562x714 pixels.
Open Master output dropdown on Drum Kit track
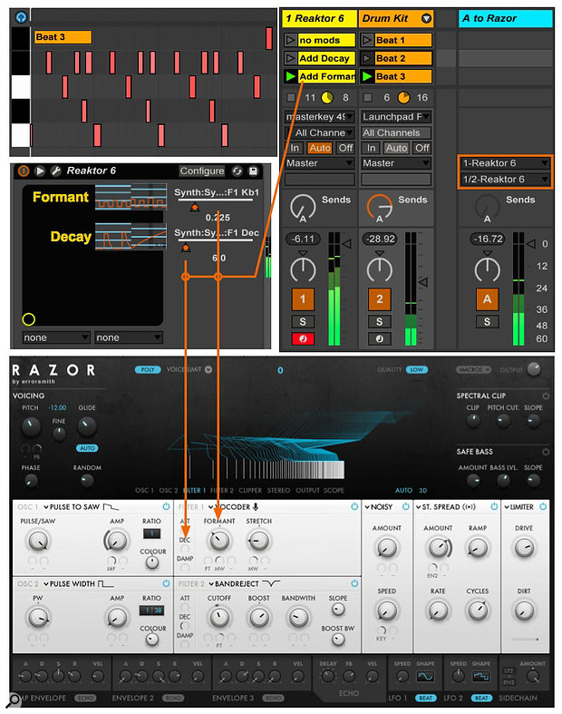(396, 163)
